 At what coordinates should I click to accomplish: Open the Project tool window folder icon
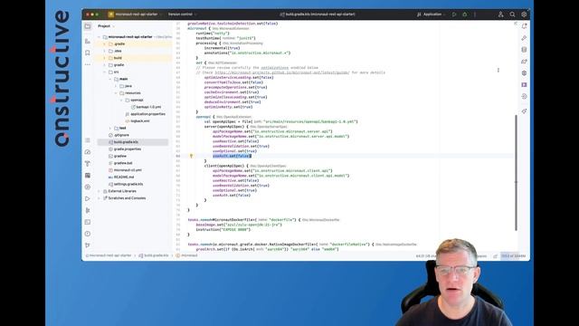tap(88, 26)
